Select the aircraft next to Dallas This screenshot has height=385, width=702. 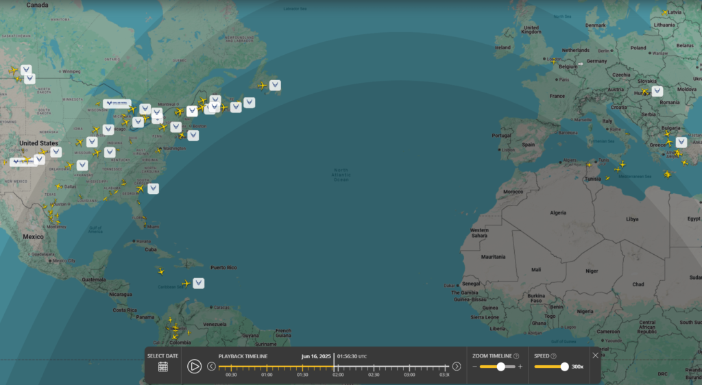coord(59,186)
